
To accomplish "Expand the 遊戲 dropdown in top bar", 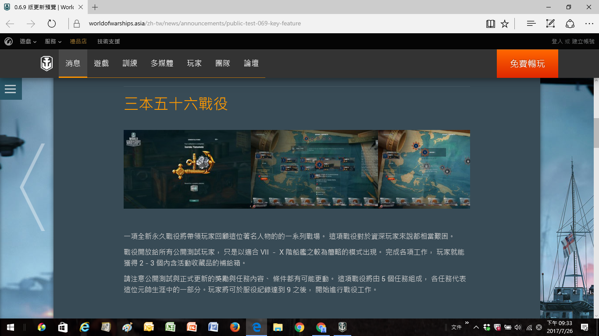I will point(28,42).
